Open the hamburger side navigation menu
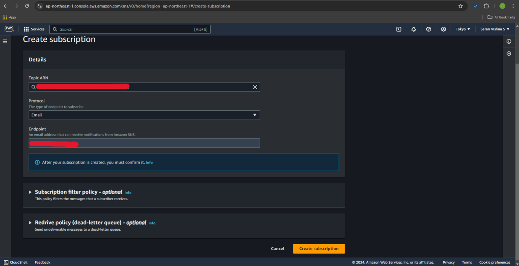The height and width of the screenshot is (266, 519). (x=5, y=41)
